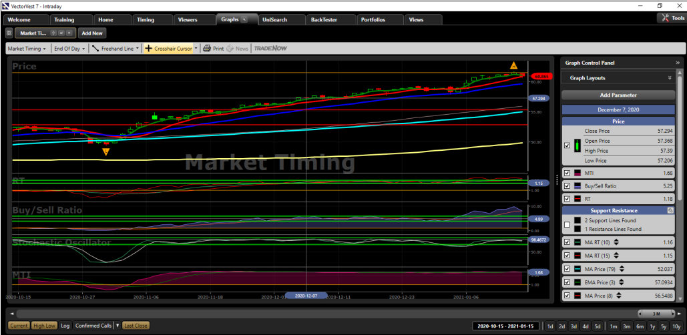Click the Support Resistance settings icon
Image resolution: width=687 pixels, height=335 pixels.
tap(670, 211)
